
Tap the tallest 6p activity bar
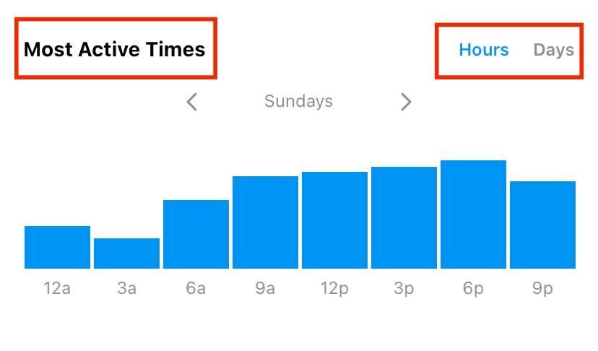click(473, 214)
